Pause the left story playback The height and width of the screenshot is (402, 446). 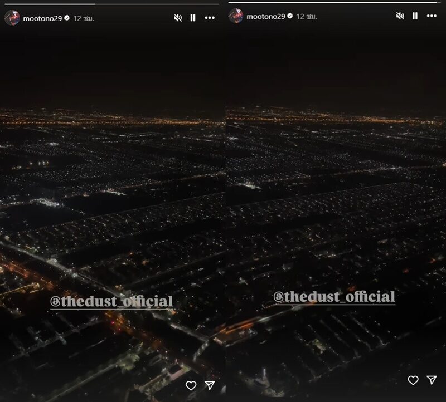[193, 18]
